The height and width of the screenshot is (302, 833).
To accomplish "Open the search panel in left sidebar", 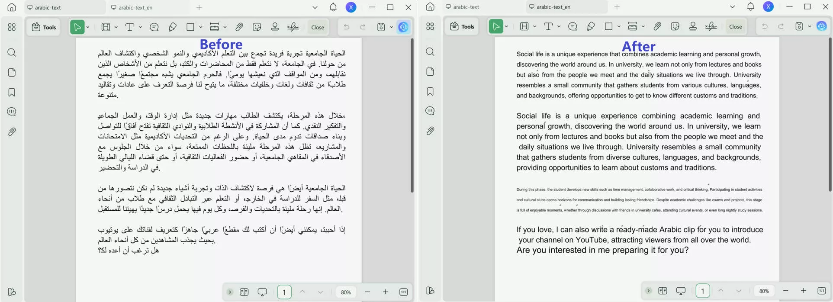I will 12,53.
